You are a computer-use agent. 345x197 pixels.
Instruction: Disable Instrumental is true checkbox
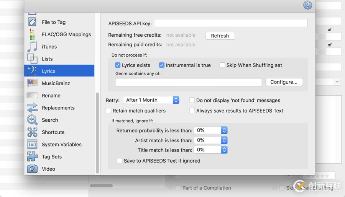(x=162, y=65)
